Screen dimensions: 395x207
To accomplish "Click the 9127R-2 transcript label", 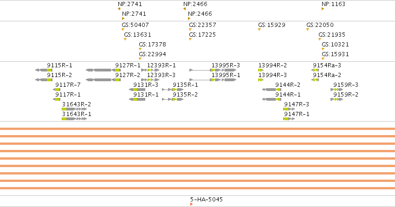I will (x=128, y=75).
